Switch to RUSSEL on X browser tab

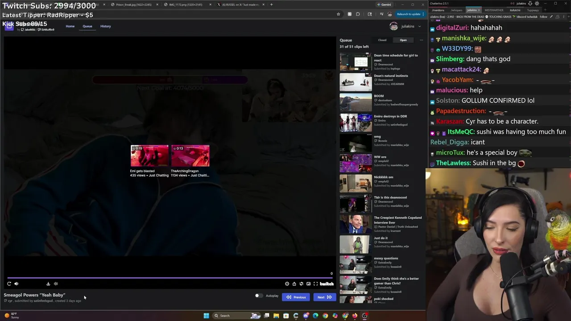point(241,4)
